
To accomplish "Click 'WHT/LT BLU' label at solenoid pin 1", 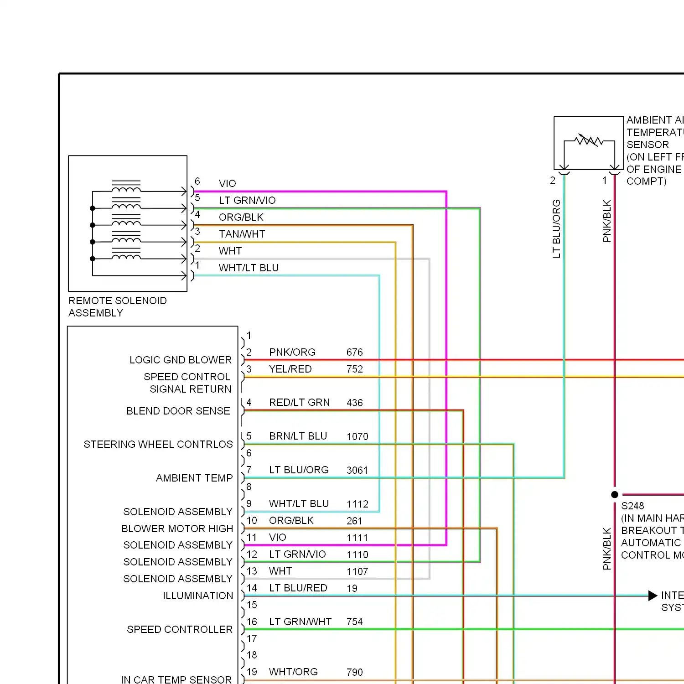I will (249, 268).
